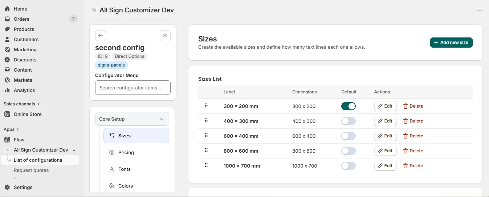Click the Content icon in sidebar
Screen dimensions: 489x197
pyautogui.click(x=7, y=70)
